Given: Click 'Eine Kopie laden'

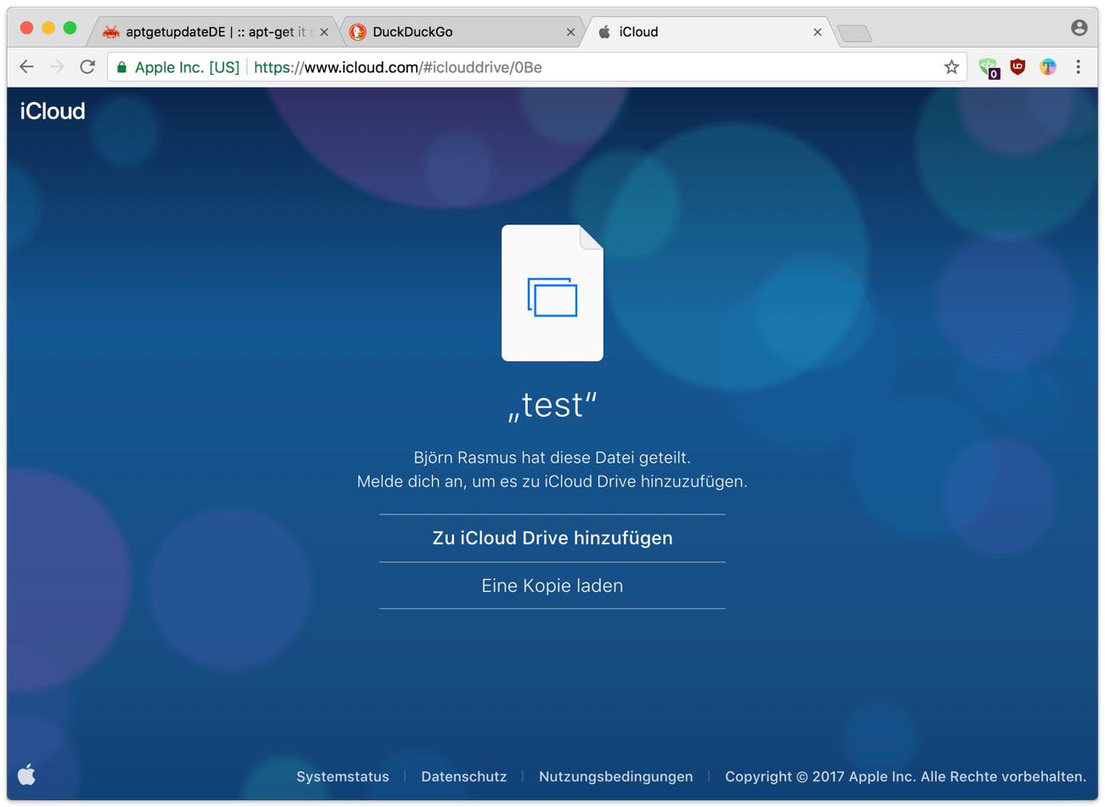Looking at the screenshot, I should [x=552, y=586].
